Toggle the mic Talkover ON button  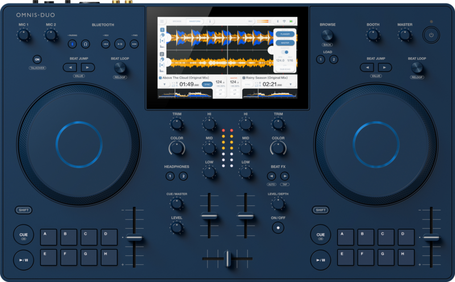tap(37, 60)
